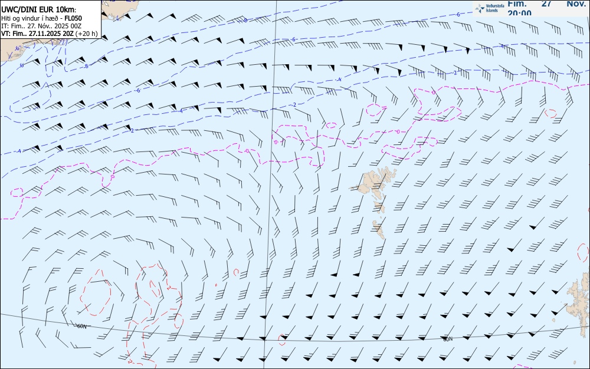Click the 'IT: Fim.. 27. Nóv.. 2025 00Z' line
590x369 pixels.
[x=41, y=26]
